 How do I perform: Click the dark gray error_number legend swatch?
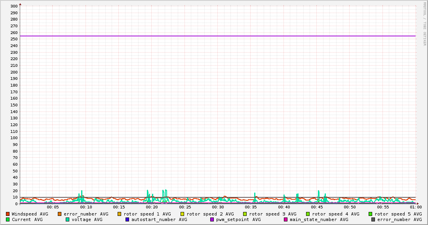(x=373, y=219)
